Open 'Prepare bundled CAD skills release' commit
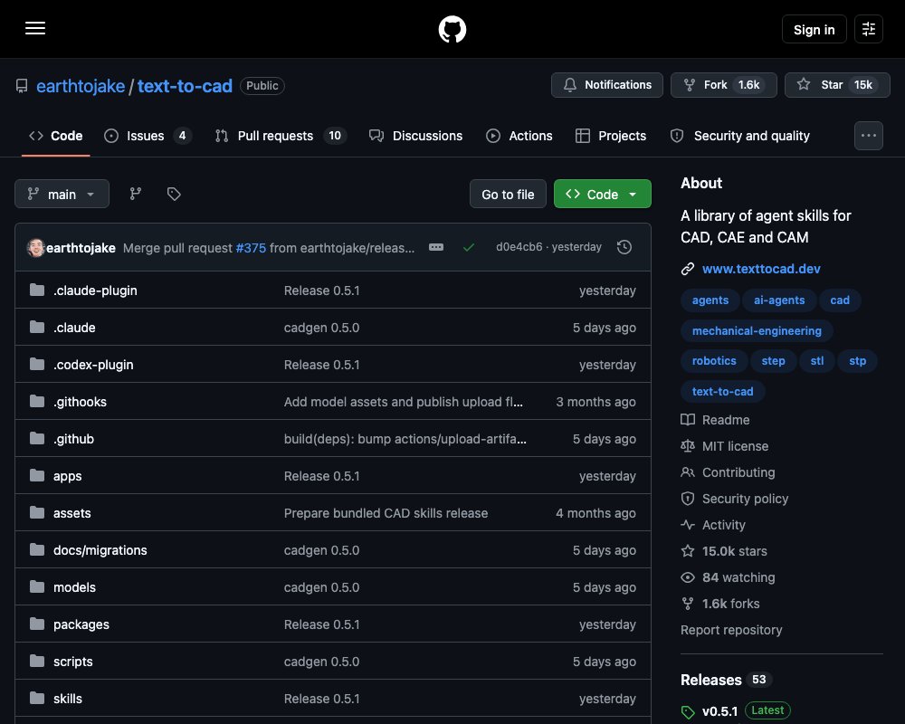905x724 pixels. [x=386, y=513]
